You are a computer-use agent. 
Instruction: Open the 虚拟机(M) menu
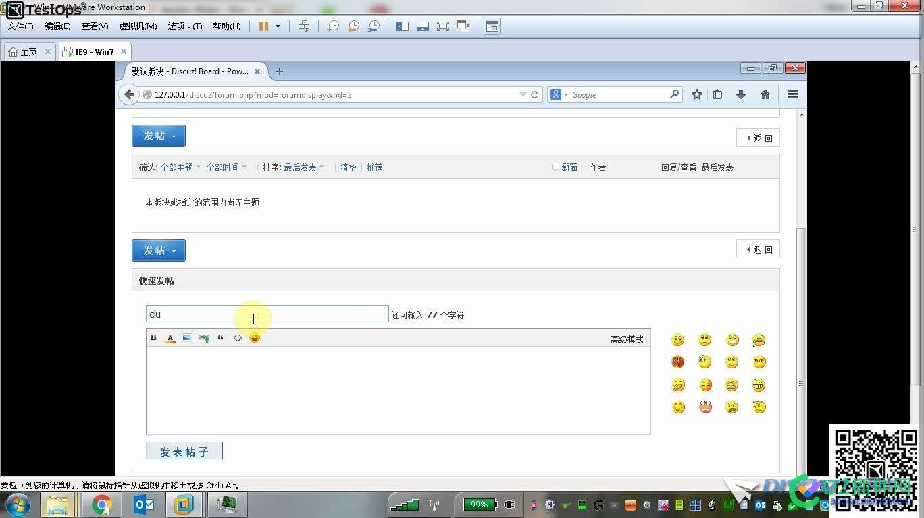(x=138, y=26)
